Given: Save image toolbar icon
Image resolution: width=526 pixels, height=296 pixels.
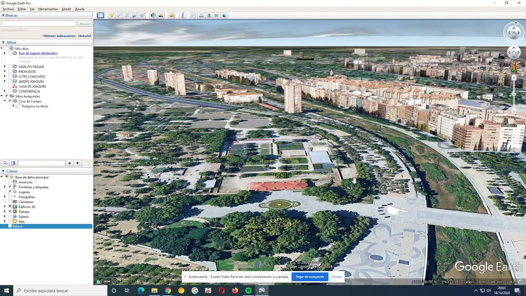Looking at the screenshot, I should pyautogui.click(x=209, y=15).
